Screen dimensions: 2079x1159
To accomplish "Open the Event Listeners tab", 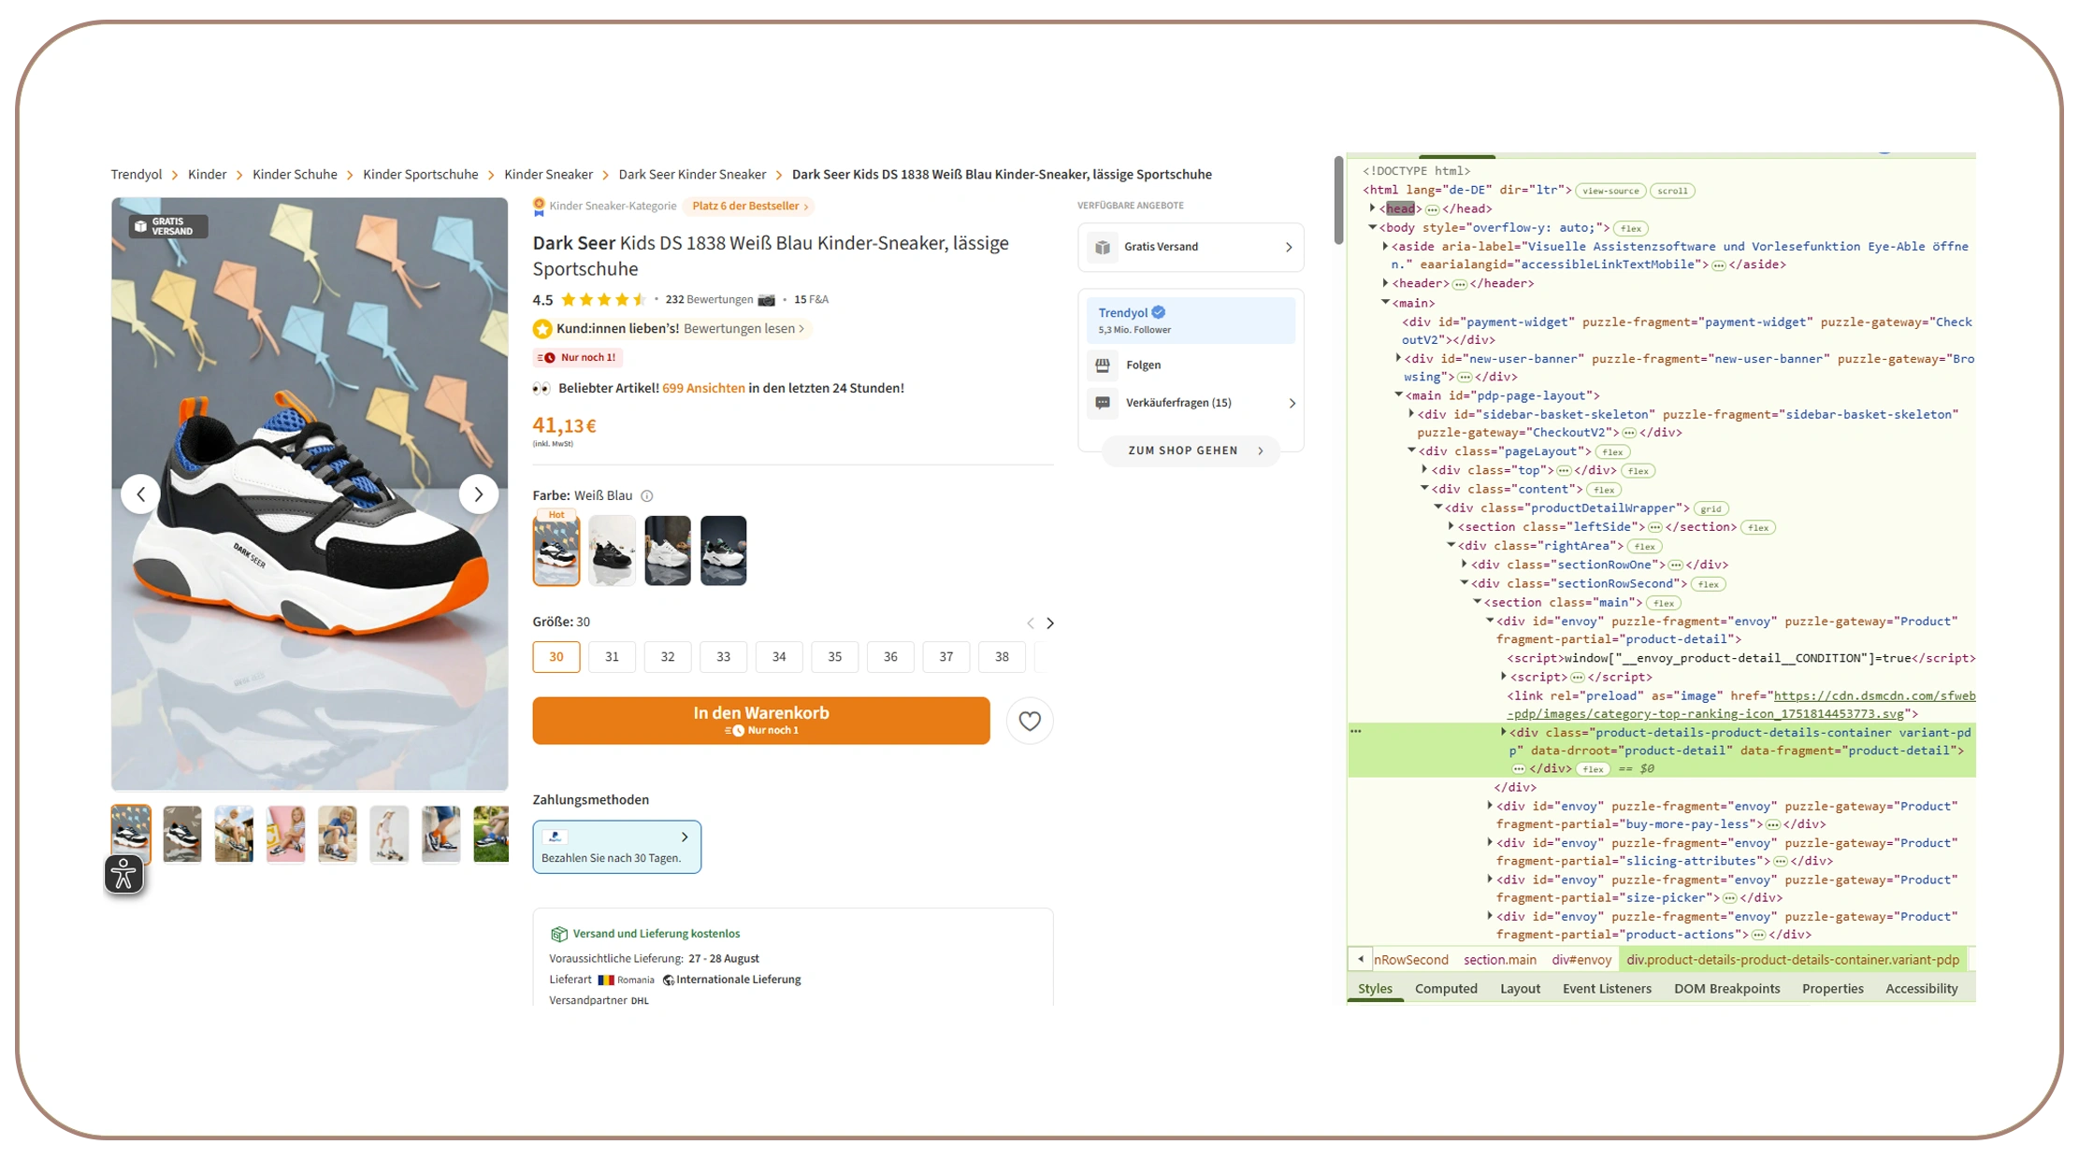I will click(1607, 989).
